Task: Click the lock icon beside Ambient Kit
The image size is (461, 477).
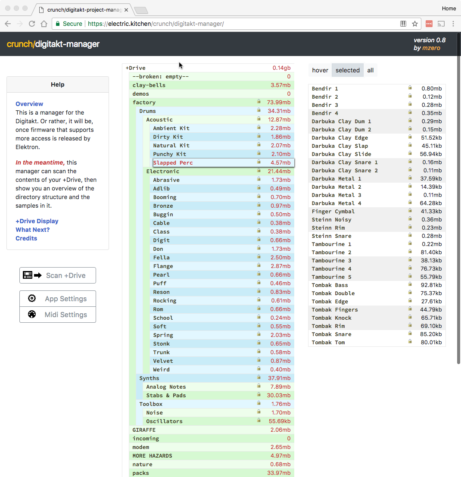Action: click(259, 128)
